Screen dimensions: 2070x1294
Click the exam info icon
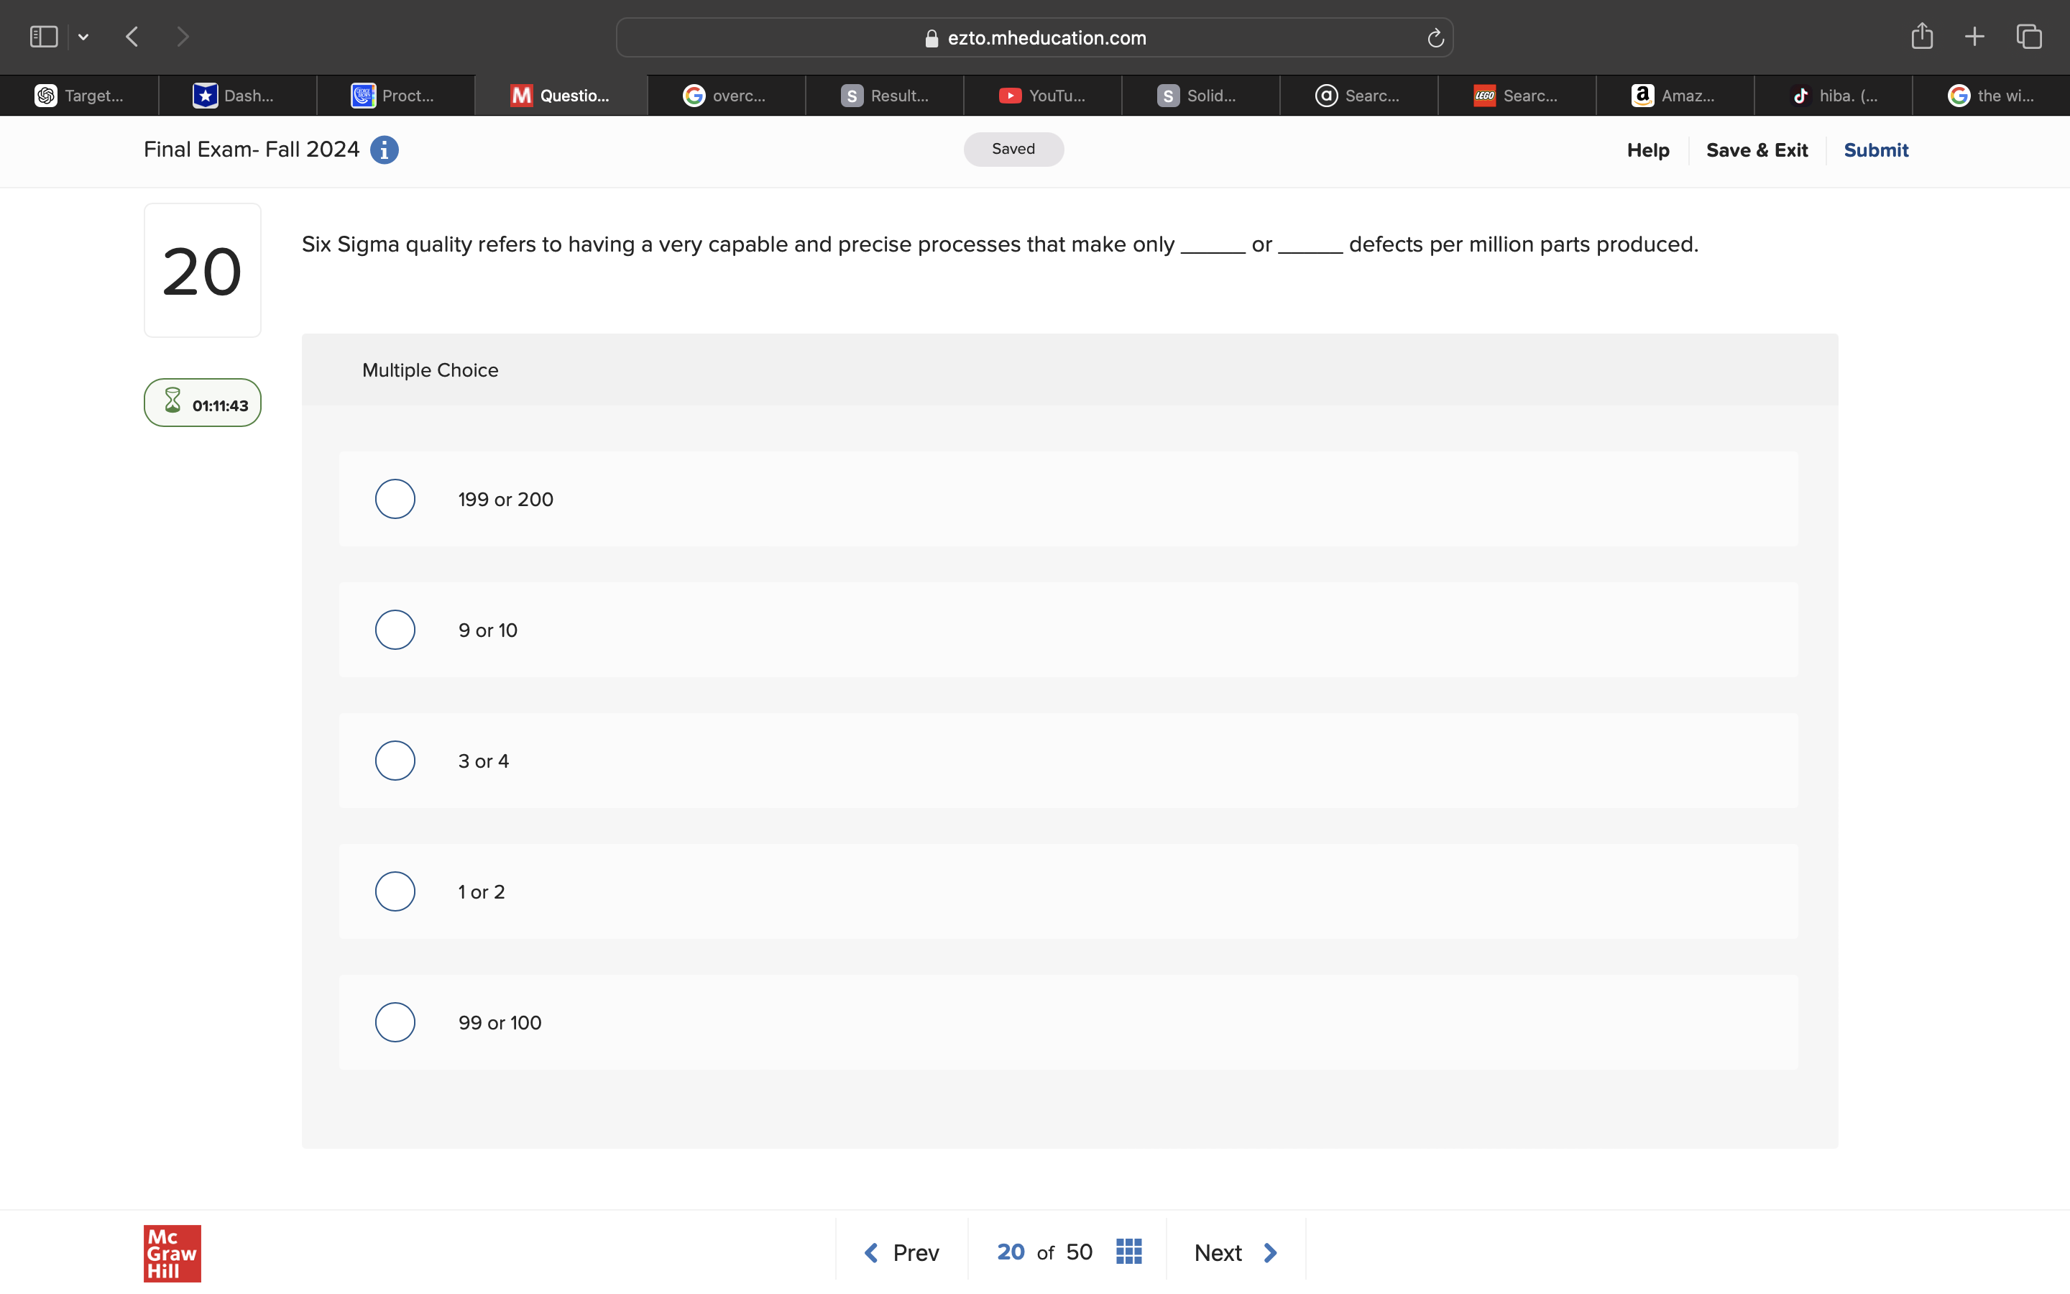click(x=384, y=150)
